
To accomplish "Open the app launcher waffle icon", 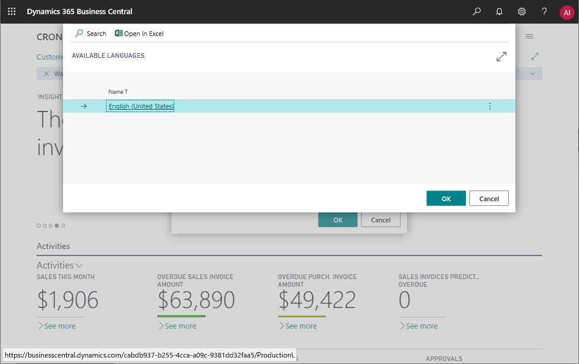I will [x=12, y=11].
